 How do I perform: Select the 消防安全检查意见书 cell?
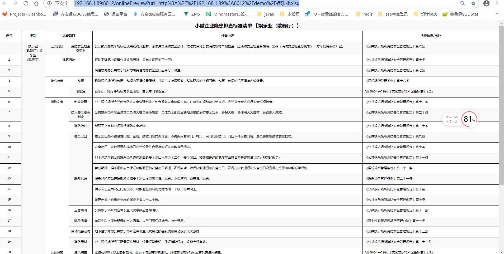click(81, 48)
